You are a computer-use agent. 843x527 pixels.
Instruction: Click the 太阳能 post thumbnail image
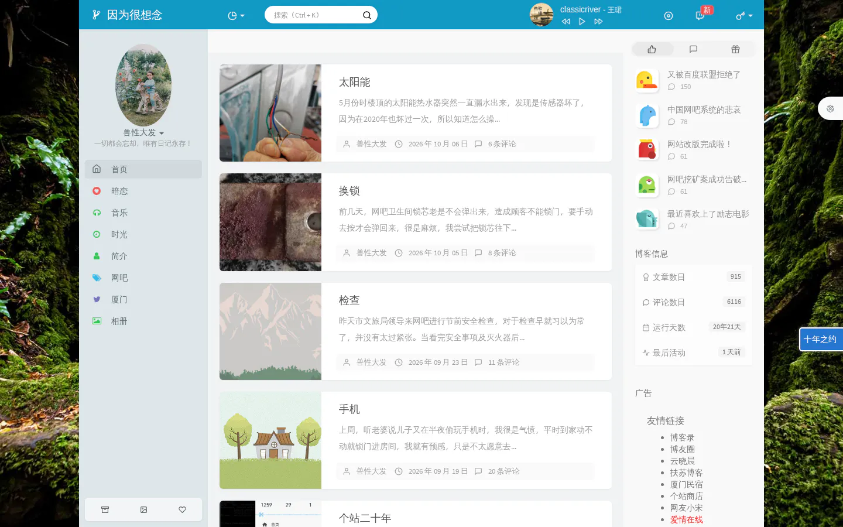(x=270, y=113)
